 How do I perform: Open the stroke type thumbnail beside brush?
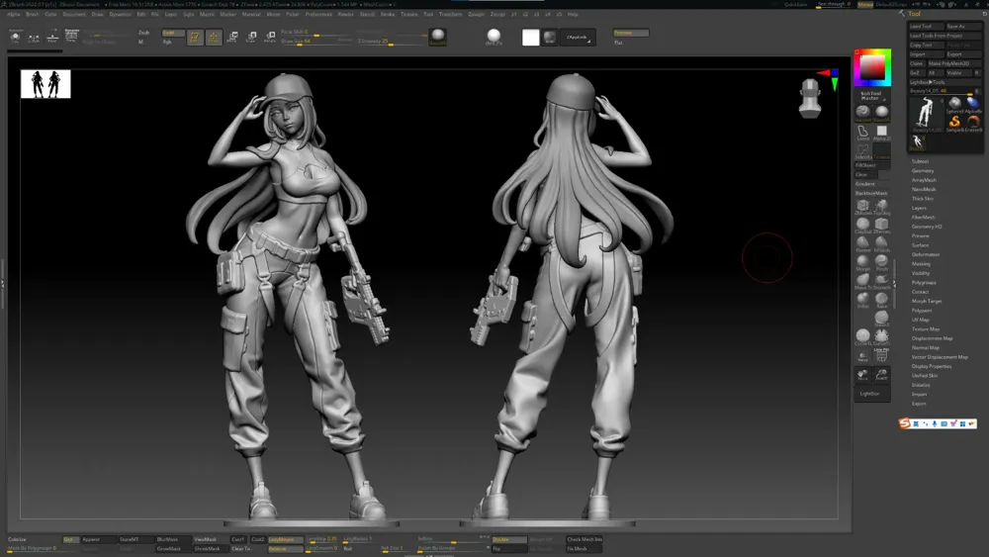click(881, 113)
